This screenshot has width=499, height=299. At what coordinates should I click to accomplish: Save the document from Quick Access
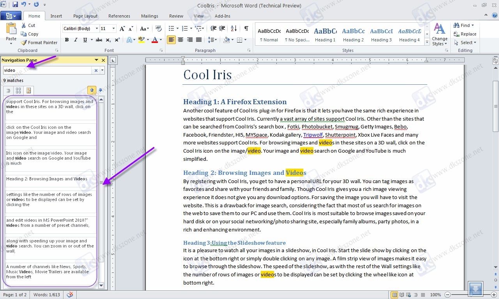(15, 5)
